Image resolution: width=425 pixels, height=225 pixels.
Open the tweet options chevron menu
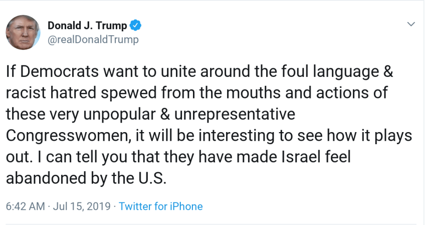pyautogui.click(x=411, y=24)
